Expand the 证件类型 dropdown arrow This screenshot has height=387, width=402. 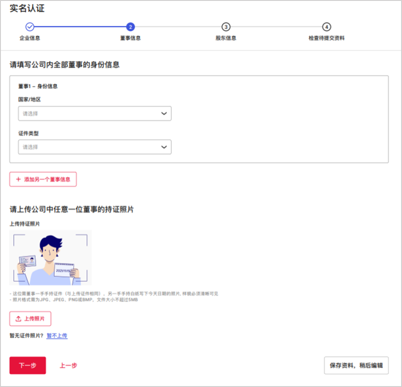(x=164, y=147)
